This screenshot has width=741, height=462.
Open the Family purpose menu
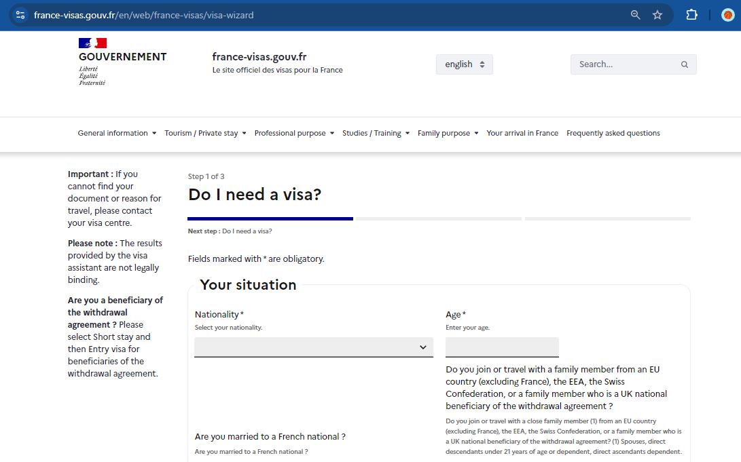coord(448,133)
